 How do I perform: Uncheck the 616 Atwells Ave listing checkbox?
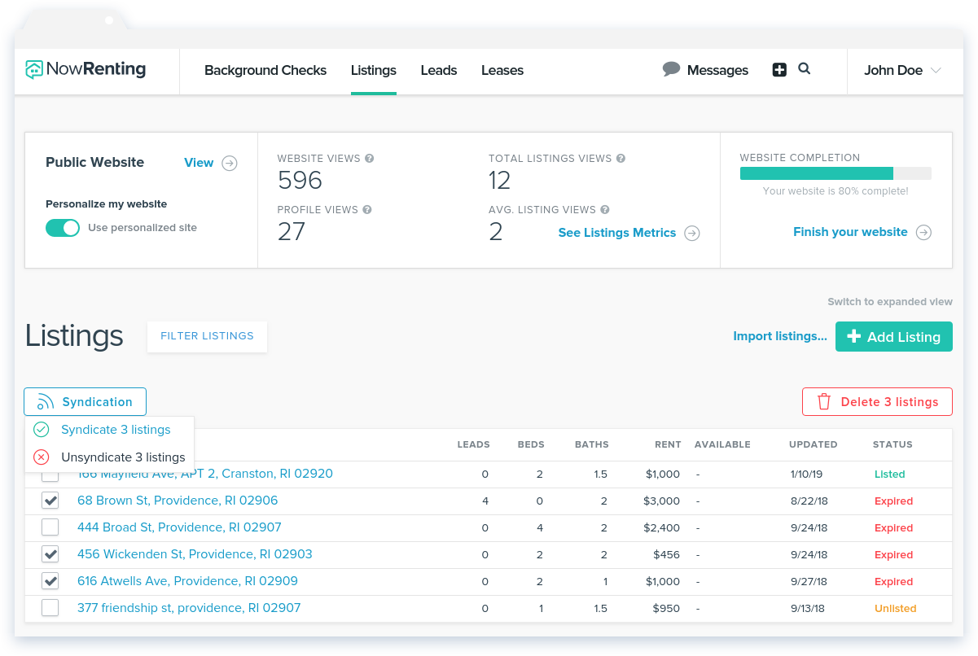[x=50, y=581]
